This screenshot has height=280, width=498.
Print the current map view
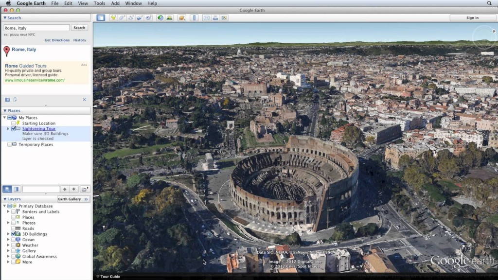tap(215, 17)
